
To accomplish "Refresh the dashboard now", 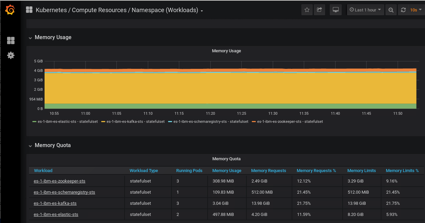I will point(403,10).
